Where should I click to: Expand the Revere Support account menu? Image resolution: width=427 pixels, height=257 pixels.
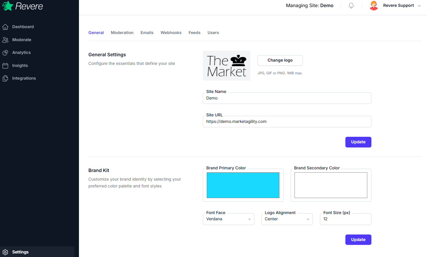[419, 5]
